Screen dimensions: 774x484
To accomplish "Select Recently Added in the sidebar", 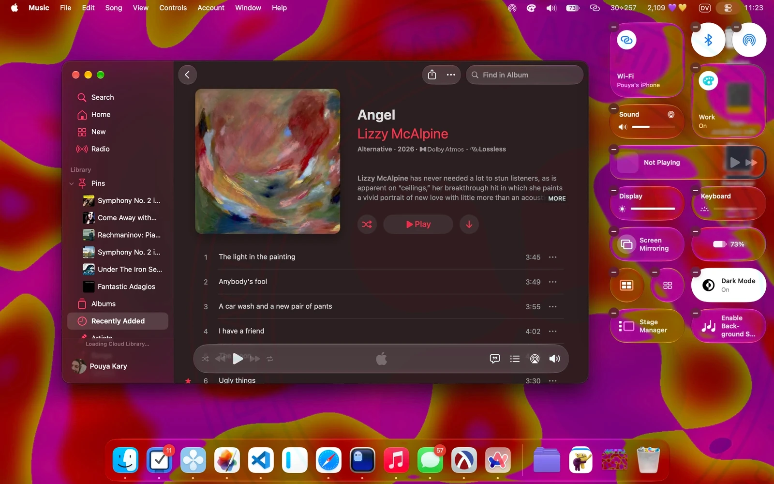I will 118,321.
